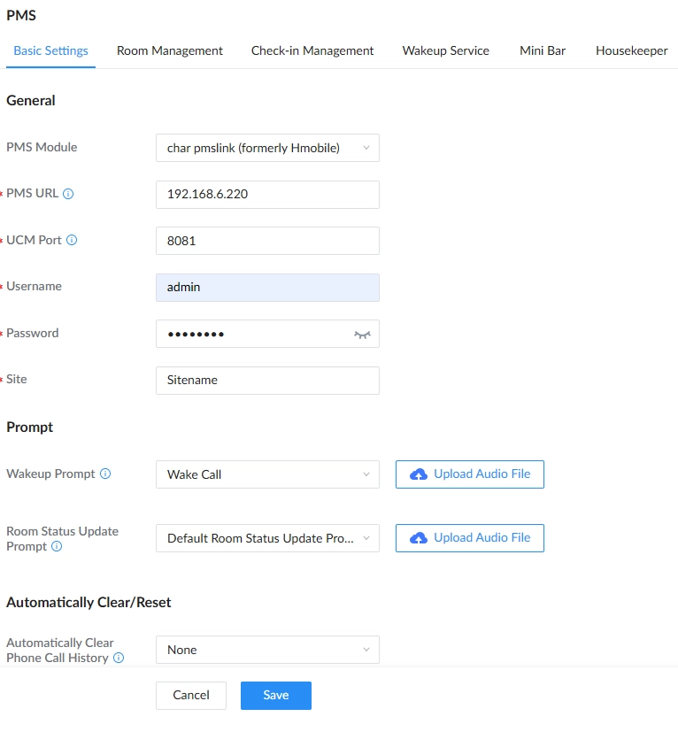Click cloud icon in Room Status upload button
678x732 pixels.
coord(419,538)
